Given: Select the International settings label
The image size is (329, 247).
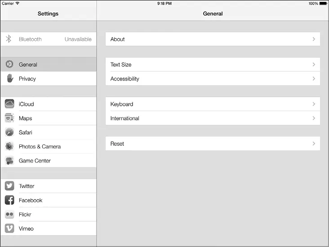Looking at the screenshot, I should click(x=125, y=118).
